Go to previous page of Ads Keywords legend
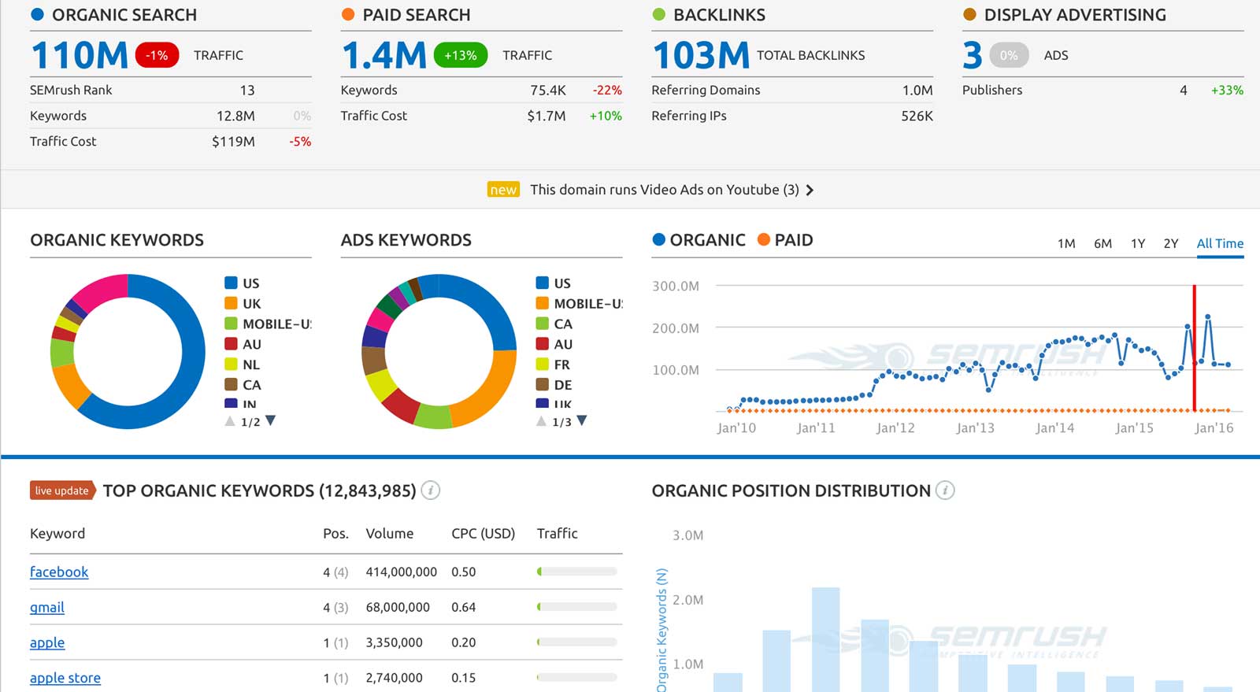 (x=541, y=421)
